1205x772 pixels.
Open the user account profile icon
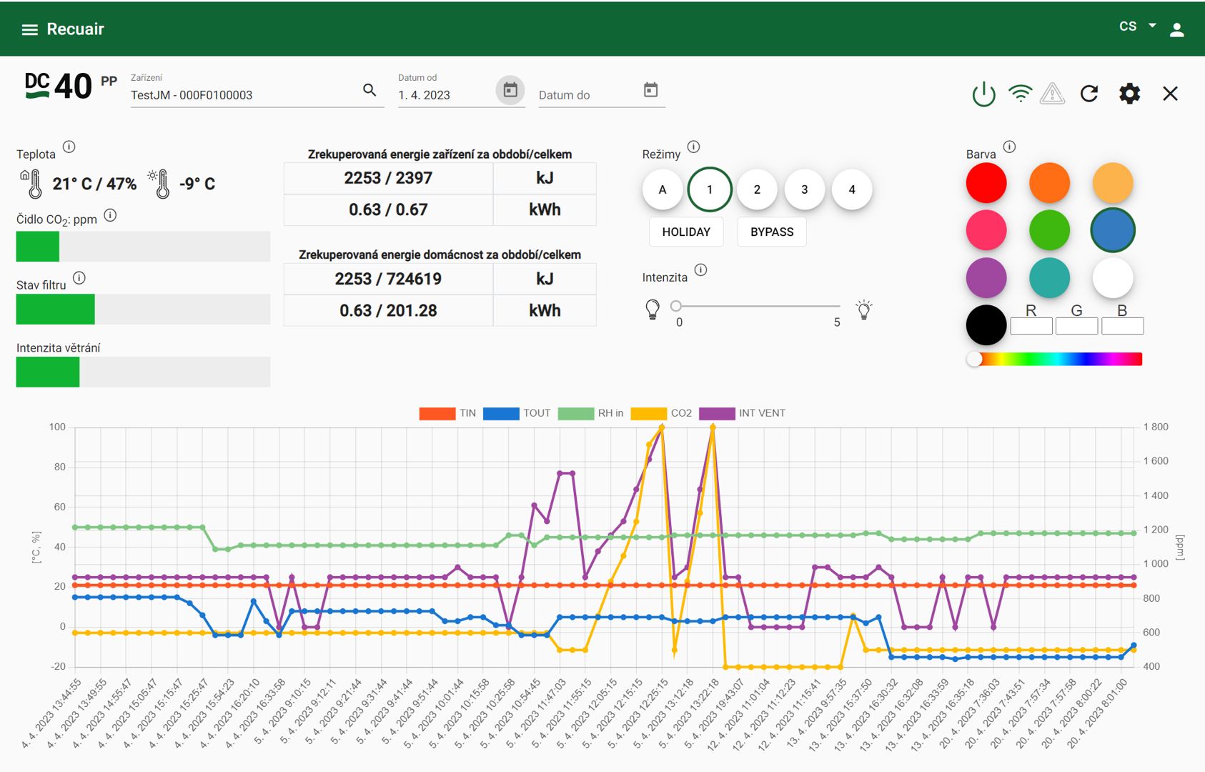pos(1176,29)
